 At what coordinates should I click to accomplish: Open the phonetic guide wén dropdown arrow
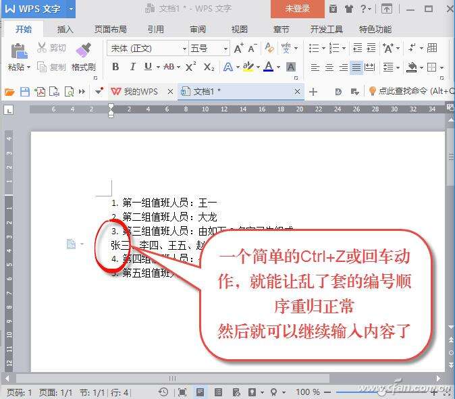[x=296, y=48]
